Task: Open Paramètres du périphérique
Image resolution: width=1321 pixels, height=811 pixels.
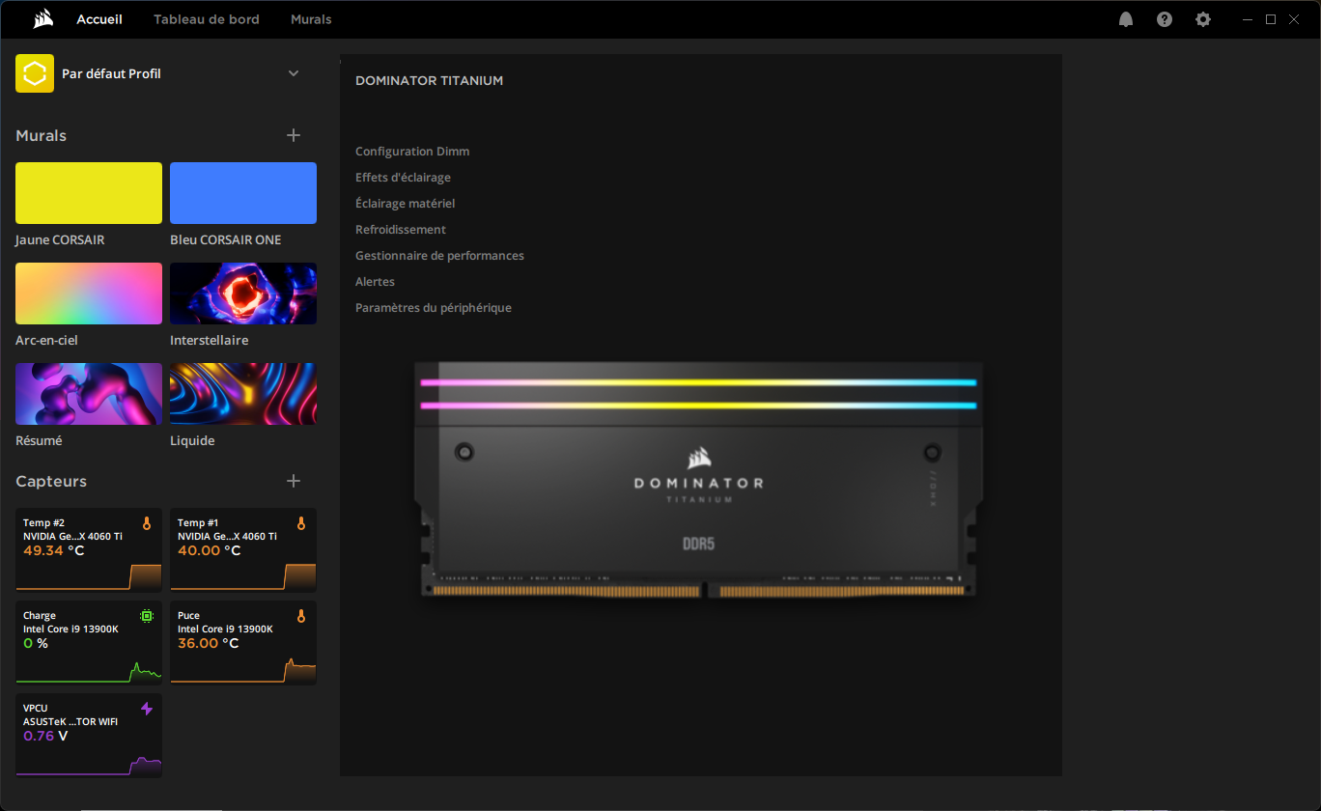Action: coord(434,308)
